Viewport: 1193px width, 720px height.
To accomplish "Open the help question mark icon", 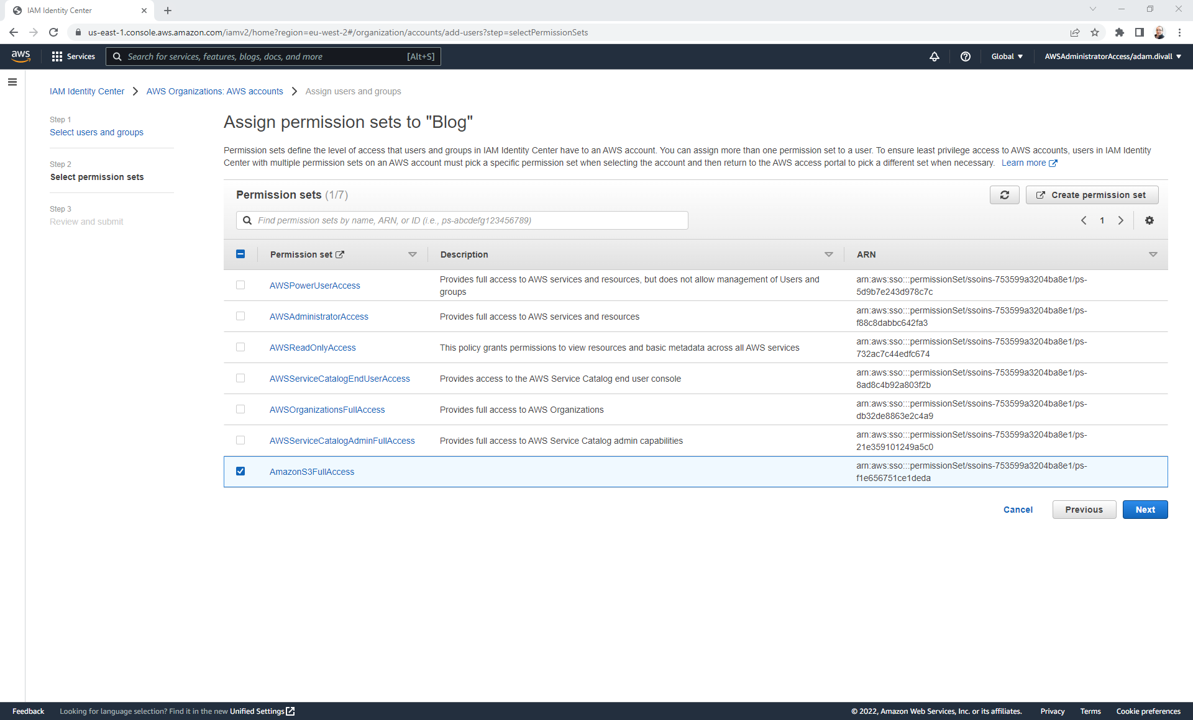I will (965, 56).
